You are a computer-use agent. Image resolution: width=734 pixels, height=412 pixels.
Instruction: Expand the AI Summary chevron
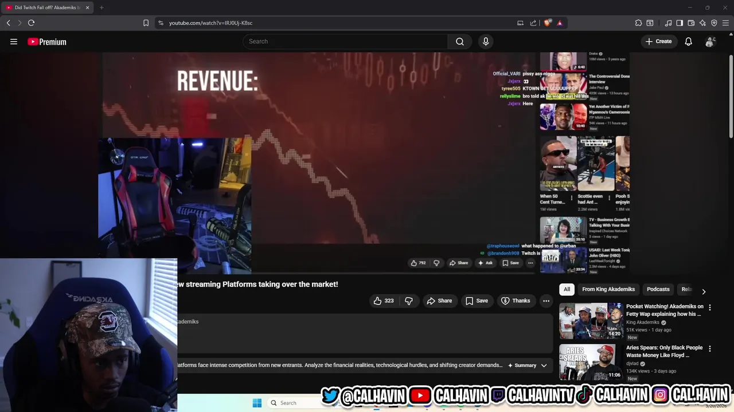[x=544, y=365]
